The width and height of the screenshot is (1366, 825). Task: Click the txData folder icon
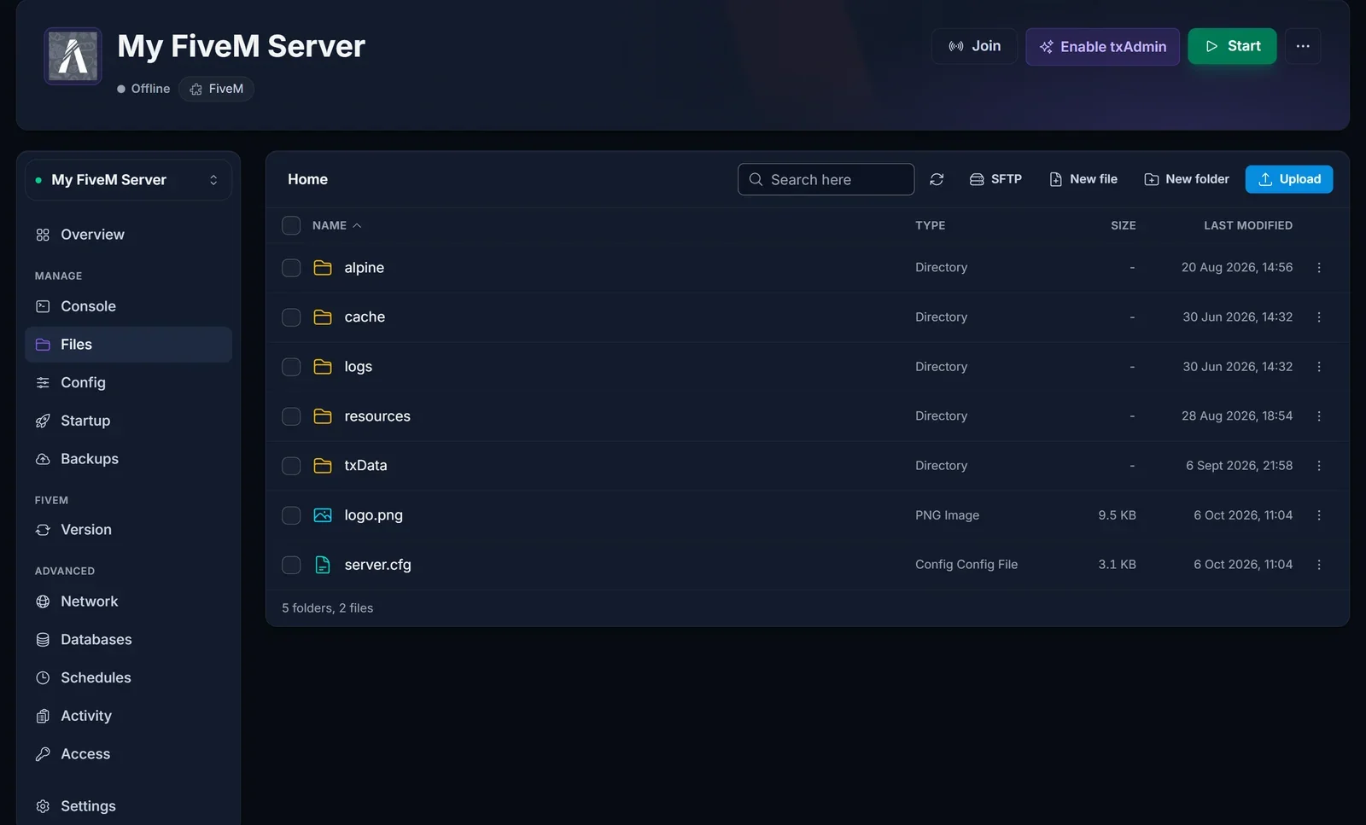click(323, 466)
